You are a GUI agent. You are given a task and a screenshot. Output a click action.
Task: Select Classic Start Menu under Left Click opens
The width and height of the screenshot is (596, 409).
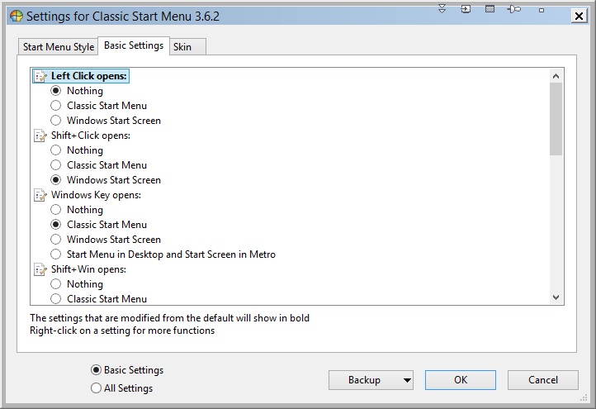[x=56, y=106]
